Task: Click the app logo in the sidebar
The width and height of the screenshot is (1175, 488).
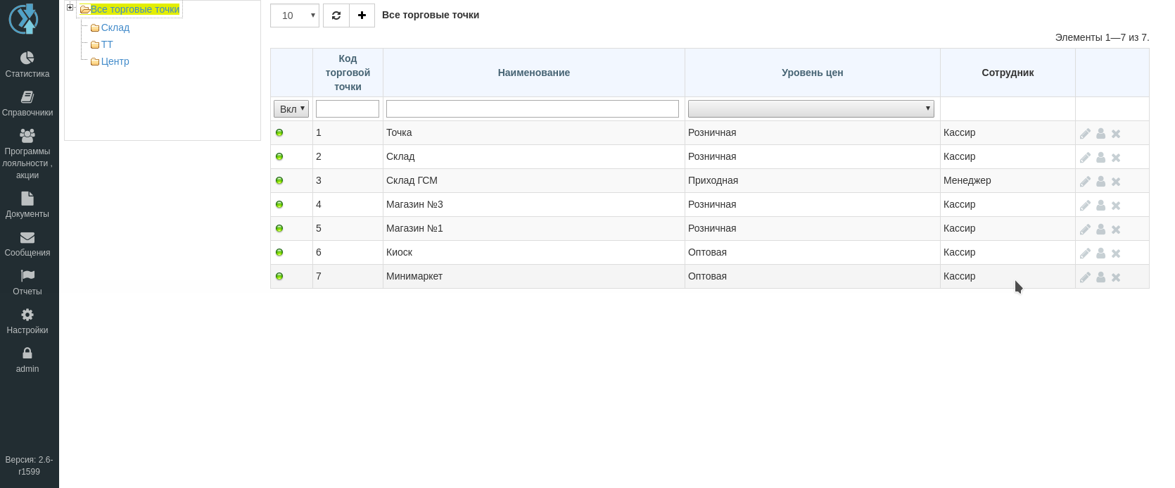Action: click(x=23, y=19)
